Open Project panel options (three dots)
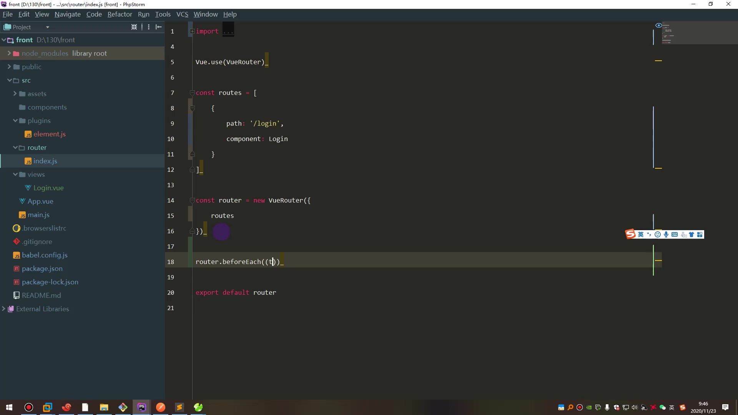Screen dimensions: 738x415 [149, 27]
